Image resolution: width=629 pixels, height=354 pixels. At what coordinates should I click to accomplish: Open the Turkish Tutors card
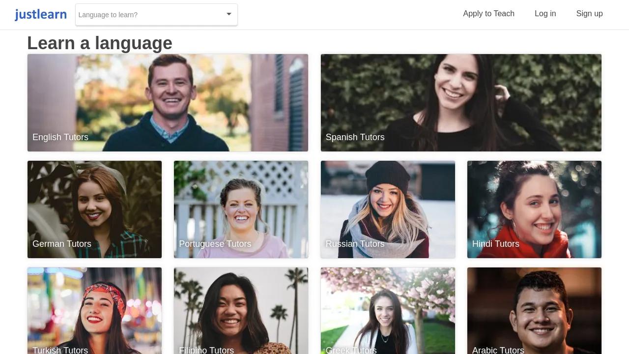94,311
